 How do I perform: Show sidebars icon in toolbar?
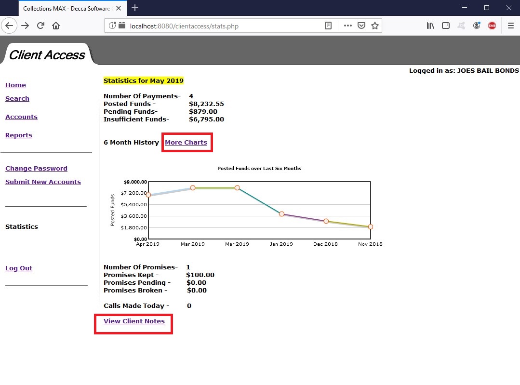(446, 26)
